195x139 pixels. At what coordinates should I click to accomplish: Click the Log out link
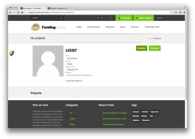pos(160,18)
